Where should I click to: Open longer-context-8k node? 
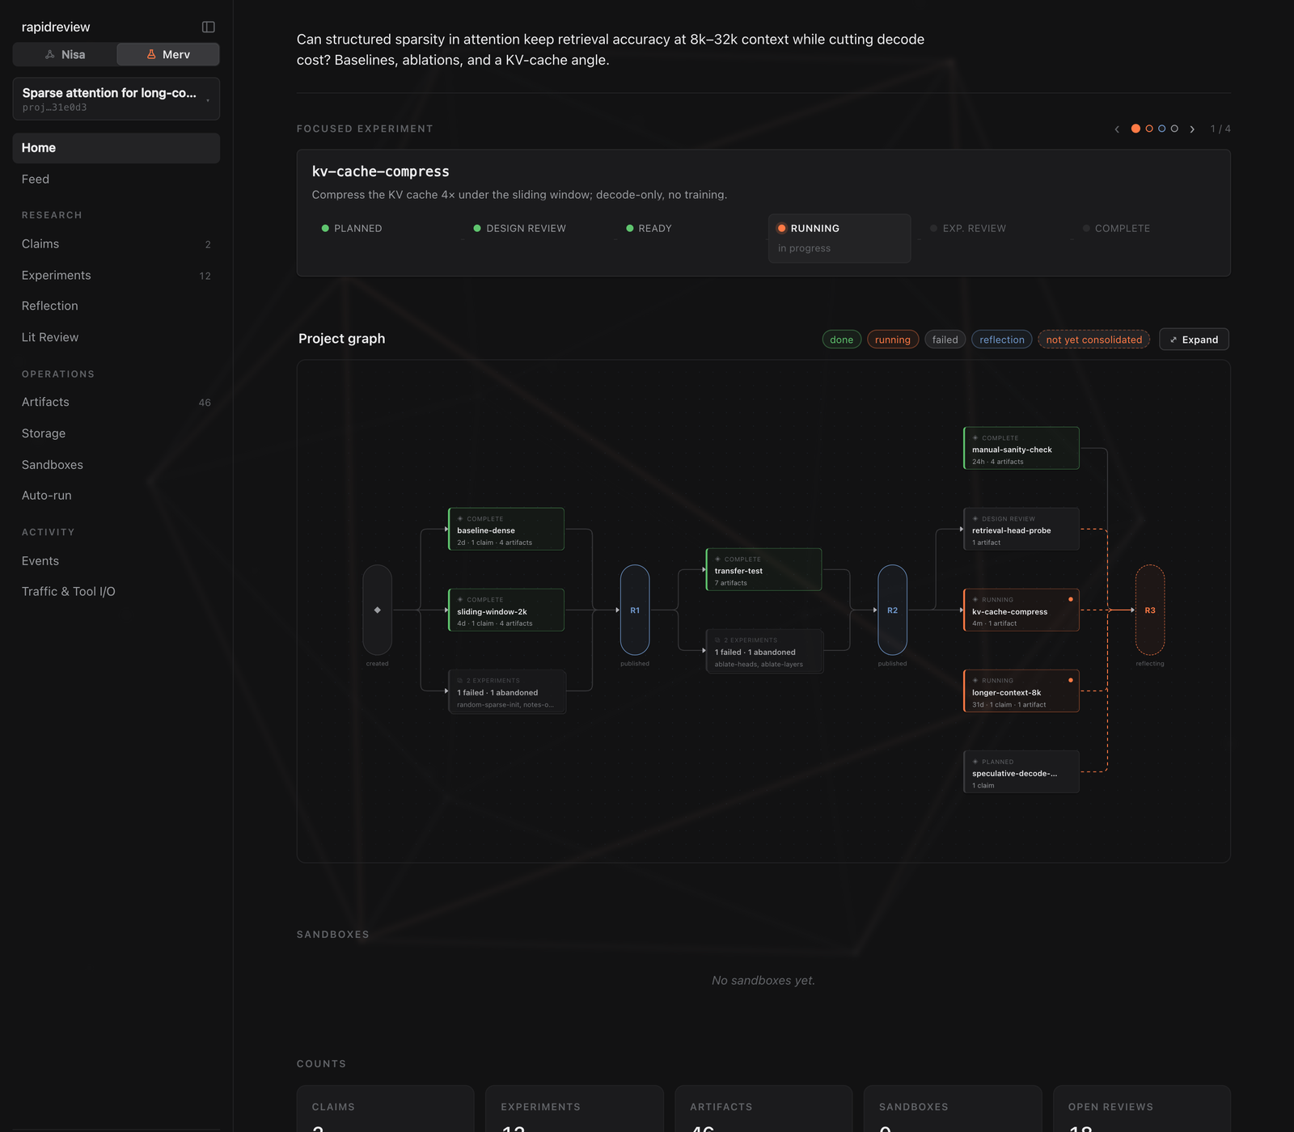1021,691
